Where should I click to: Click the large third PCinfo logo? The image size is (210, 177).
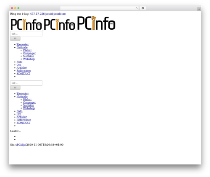tap(96, 23)
